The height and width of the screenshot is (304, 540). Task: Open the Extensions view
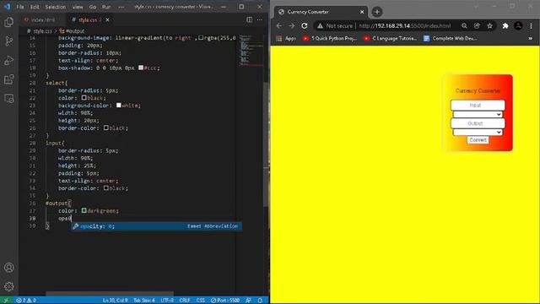point(9,79)
